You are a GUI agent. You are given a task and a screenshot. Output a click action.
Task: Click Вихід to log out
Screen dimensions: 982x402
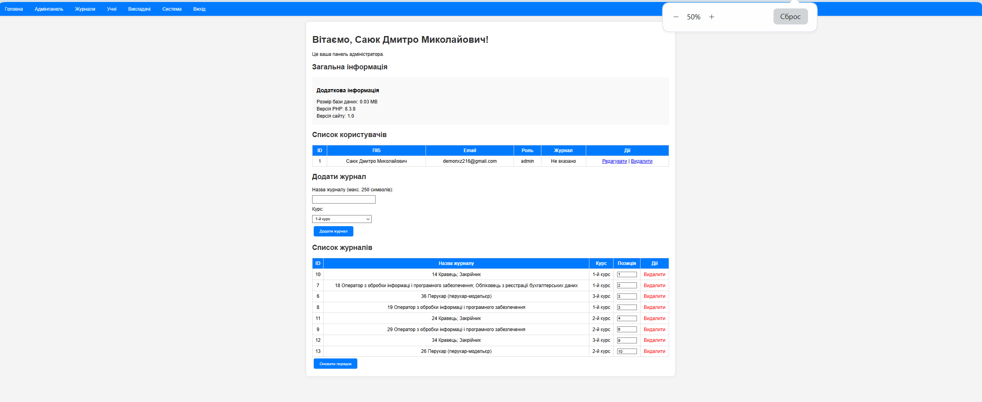point(199,9)
